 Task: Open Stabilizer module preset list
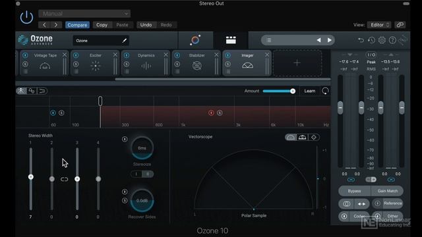(177, 72)
